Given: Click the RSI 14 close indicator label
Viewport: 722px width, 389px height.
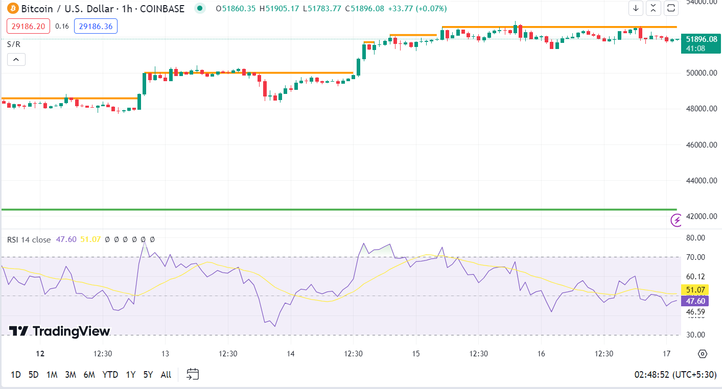Looking at the screenshot, I should tap(29, 239).
